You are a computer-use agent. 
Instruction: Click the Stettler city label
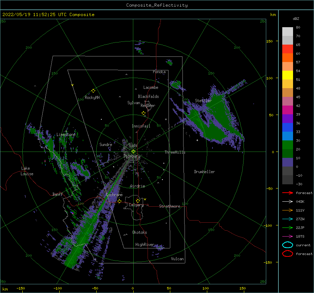(203, 101)
